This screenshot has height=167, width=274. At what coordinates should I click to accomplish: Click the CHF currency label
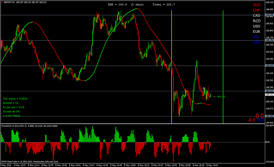[256, 10]
